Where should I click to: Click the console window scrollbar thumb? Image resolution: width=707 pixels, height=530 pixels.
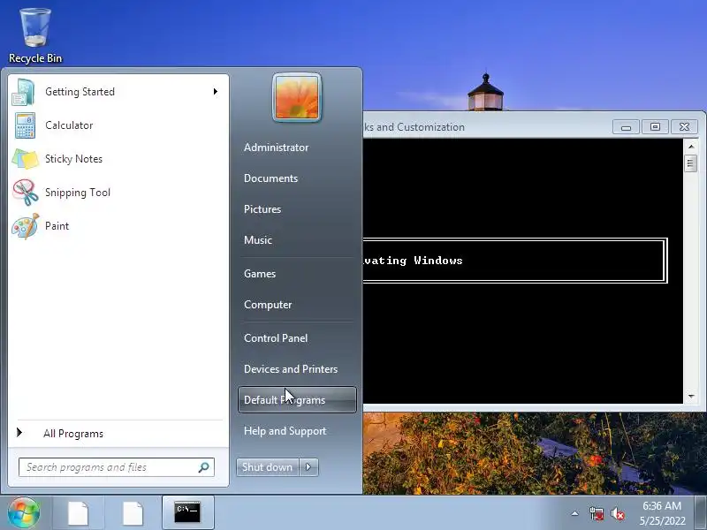(x=691, y=163)
